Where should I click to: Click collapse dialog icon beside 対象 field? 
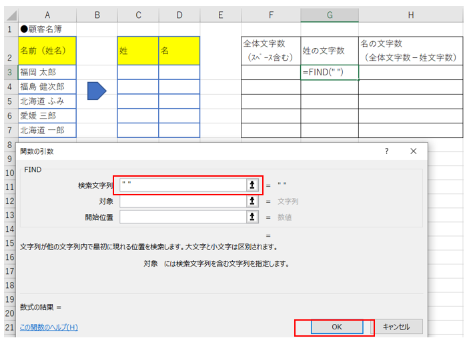tap(252, 201)
